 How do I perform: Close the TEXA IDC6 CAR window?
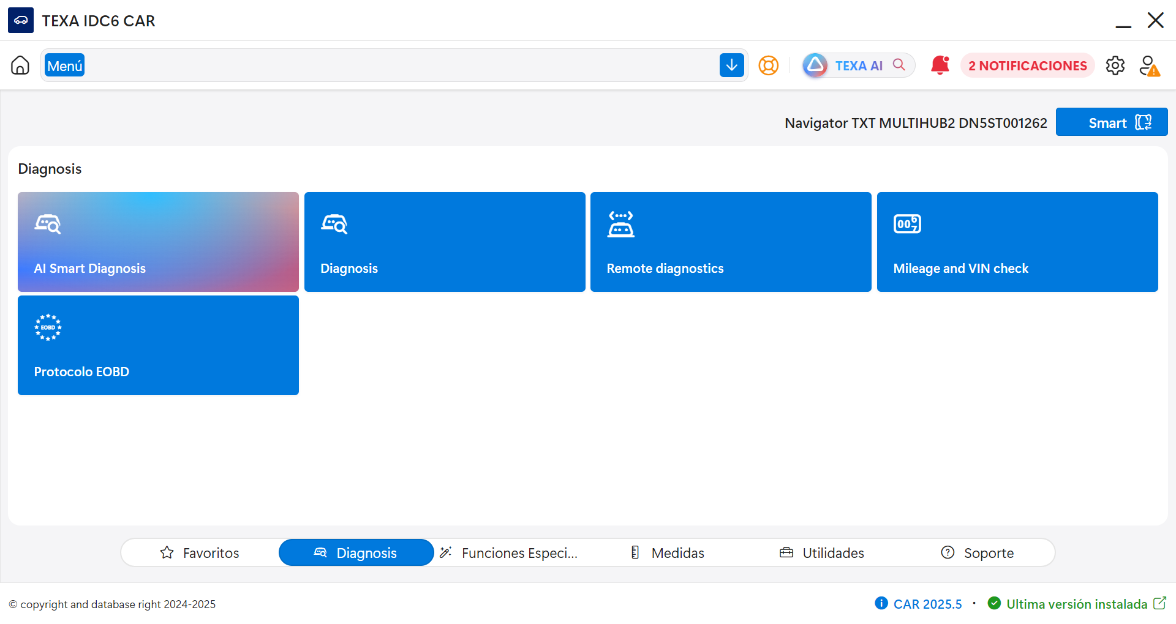[1155, 20]
